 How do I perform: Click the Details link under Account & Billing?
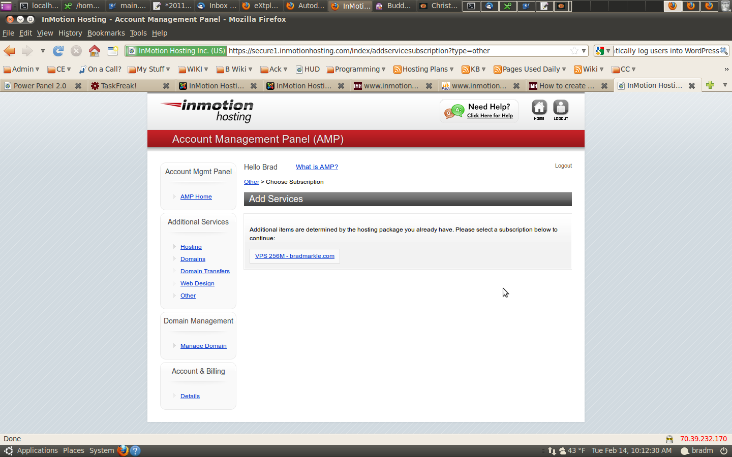(x=190, y=396)
